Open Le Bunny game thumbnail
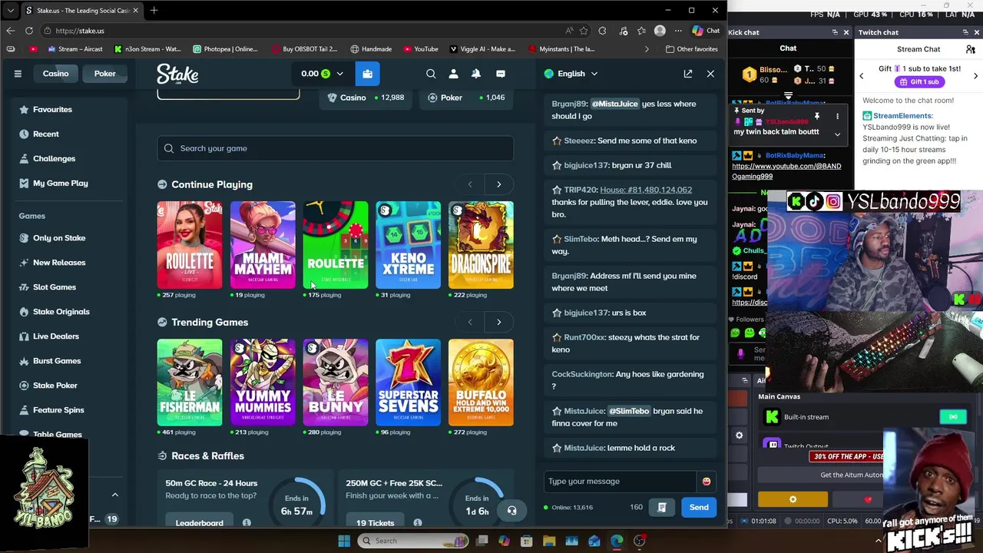 coord(336,382)
